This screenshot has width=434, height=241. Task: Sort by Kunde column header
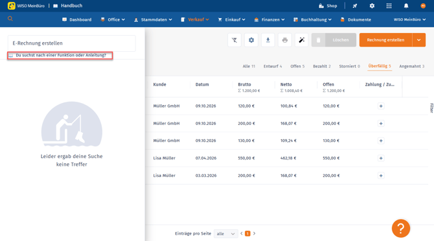pos(159,85)
